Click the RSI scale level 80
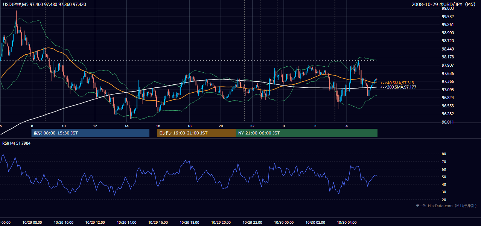Viewport: 481px width, 226px height. (444, 154)
